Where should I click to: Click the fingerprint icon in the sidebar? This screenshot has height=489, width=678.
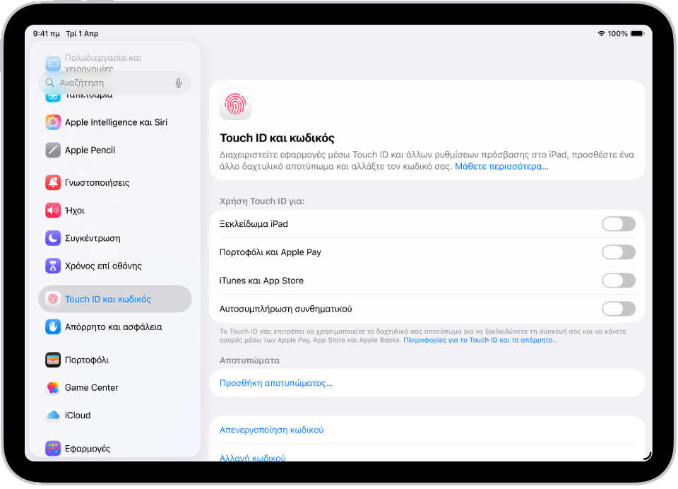coord(53,299)
